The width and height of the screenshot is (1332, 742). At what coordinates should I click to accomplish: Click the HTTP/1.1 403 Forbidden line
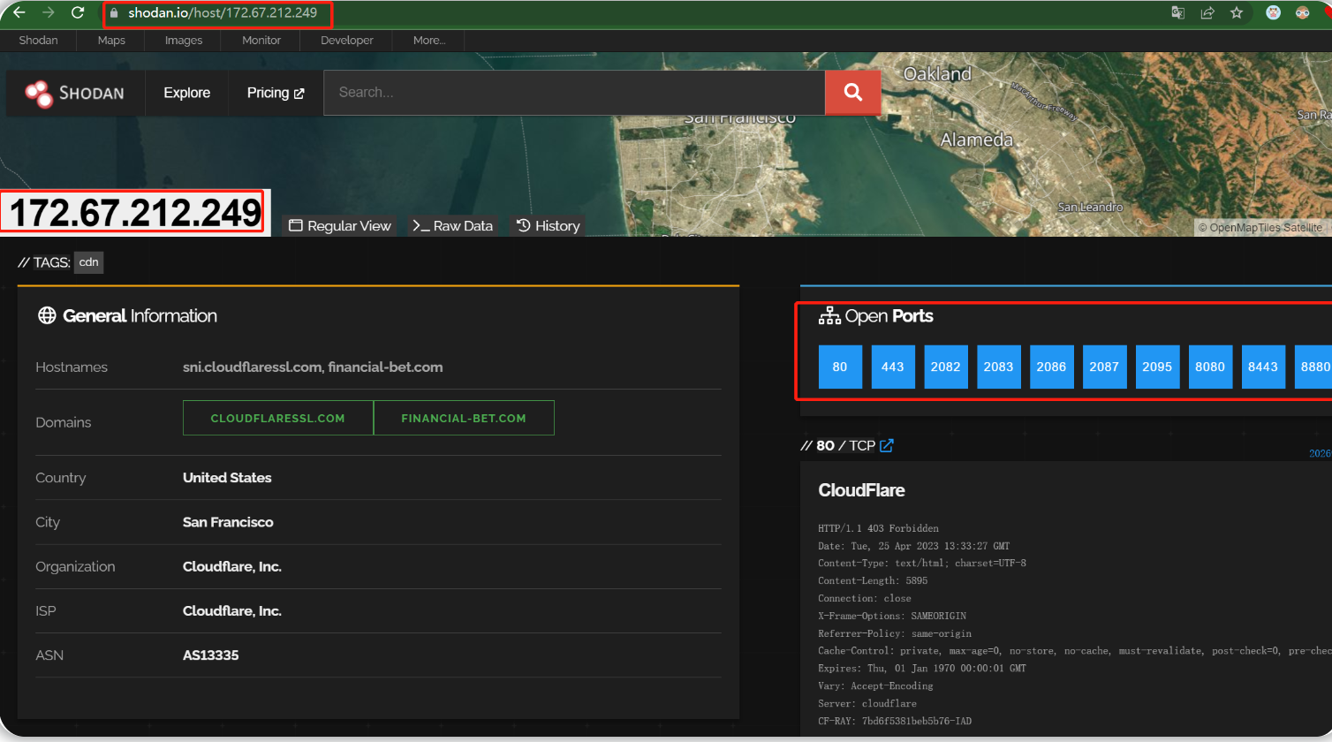coord(879,528)
